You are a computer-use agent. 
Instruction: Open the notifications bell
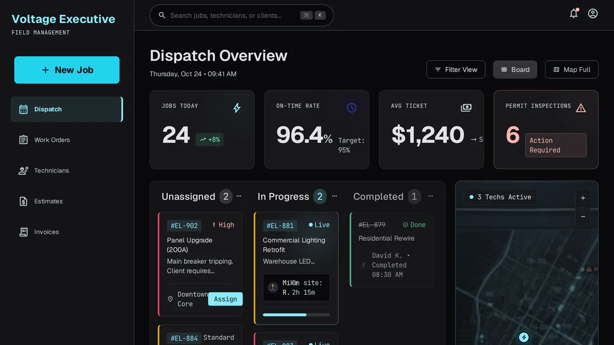coord(574,14)
